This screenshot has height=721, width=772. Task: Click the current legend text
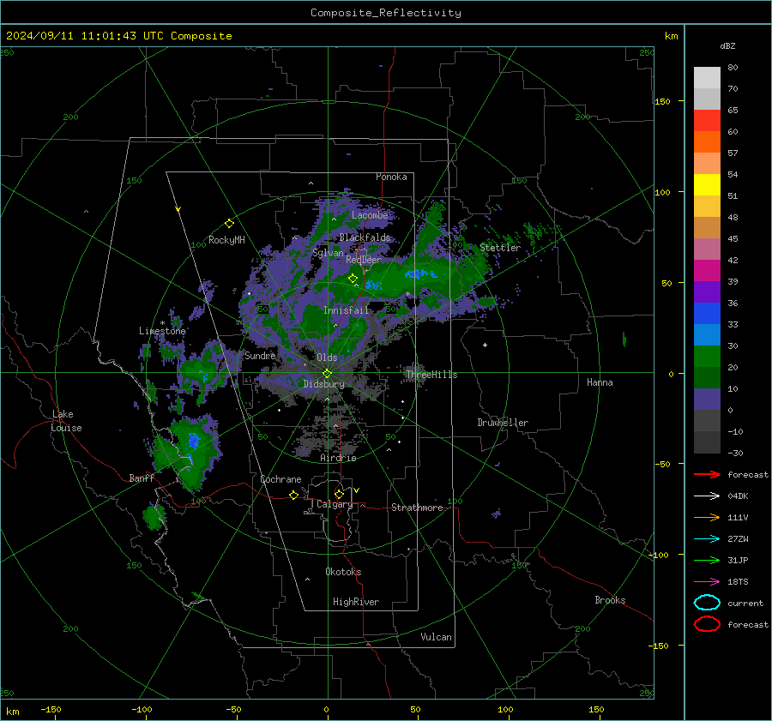tap(745, 603)
